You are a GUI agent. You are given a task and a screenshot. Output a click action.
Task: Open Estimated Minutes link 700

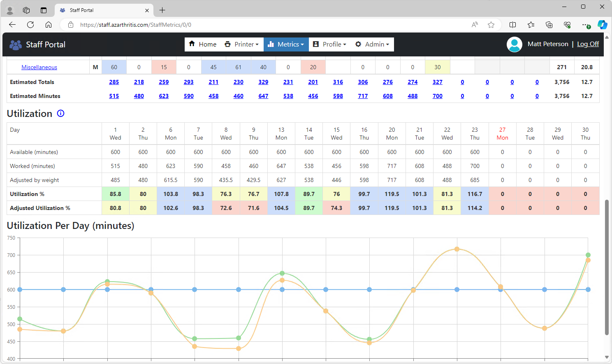coord(438,96)
